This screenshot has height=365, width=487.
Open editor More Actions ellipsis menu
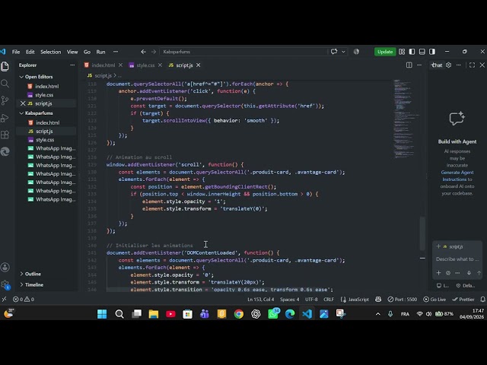[x=419, y=65]
